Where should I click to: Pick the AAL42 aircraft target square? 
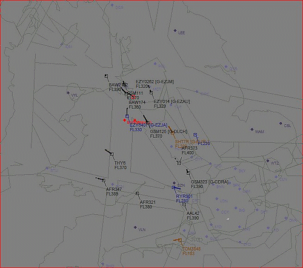[x=184, y=204]
